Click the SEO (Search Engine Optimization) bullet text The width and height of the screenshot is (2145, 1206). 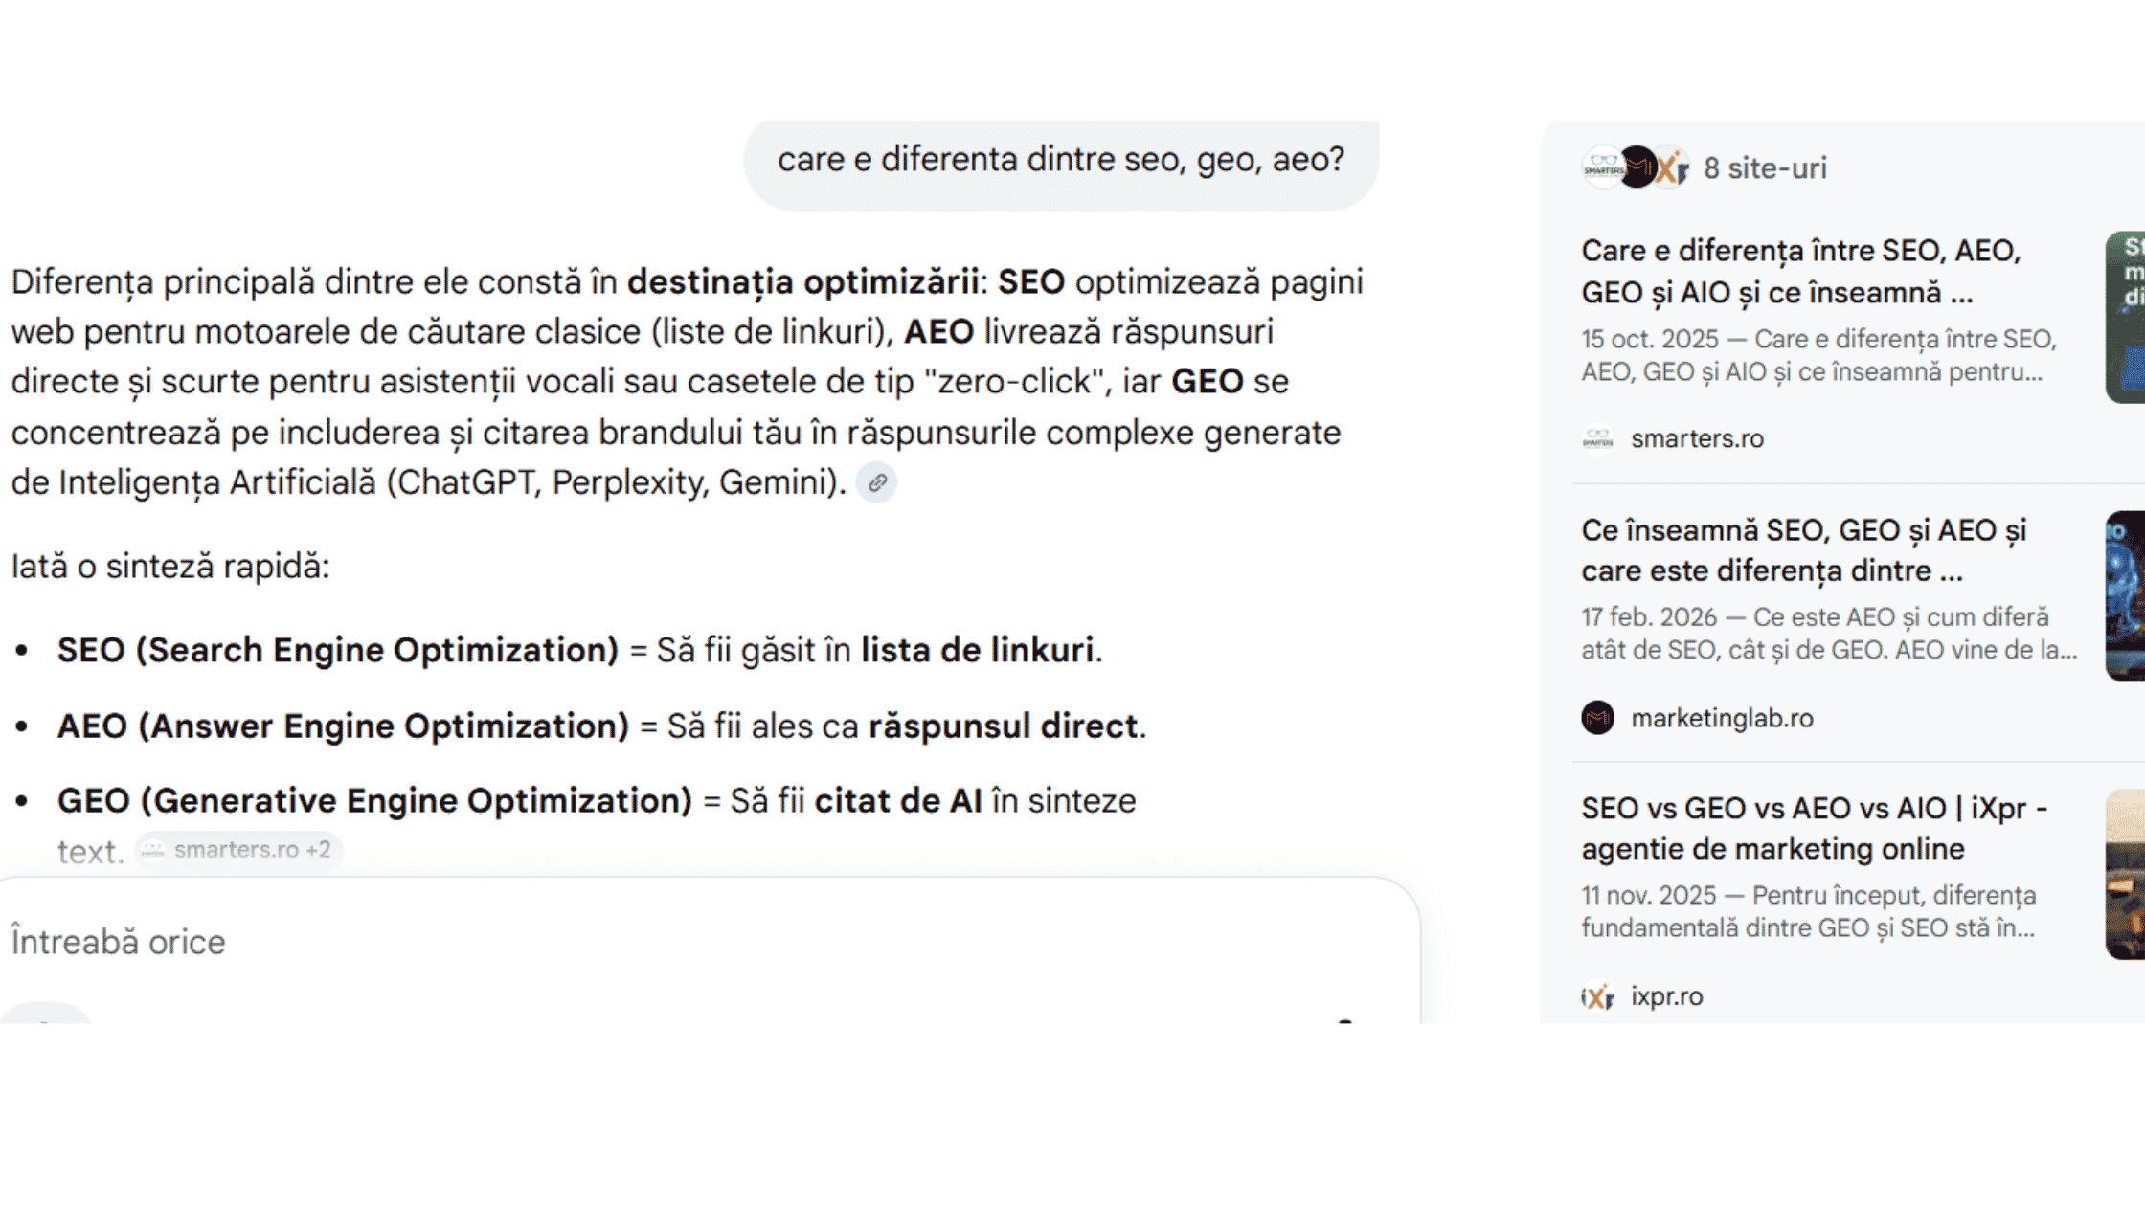579,650
